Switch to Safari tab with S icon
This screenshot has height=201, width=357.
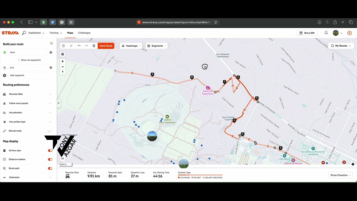(x=43, y=22)
